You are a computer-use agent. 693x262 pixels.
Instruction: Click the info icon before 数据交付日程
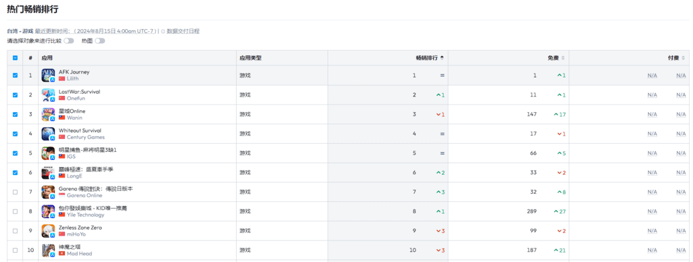point(163,31)
